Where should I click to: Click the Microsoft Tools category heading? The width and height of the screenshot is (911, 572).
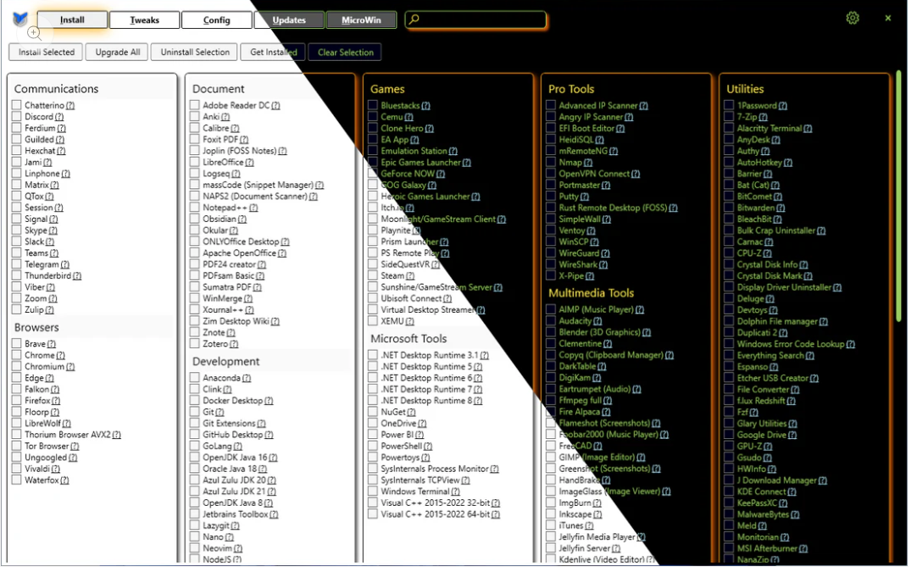coord(408,339)
